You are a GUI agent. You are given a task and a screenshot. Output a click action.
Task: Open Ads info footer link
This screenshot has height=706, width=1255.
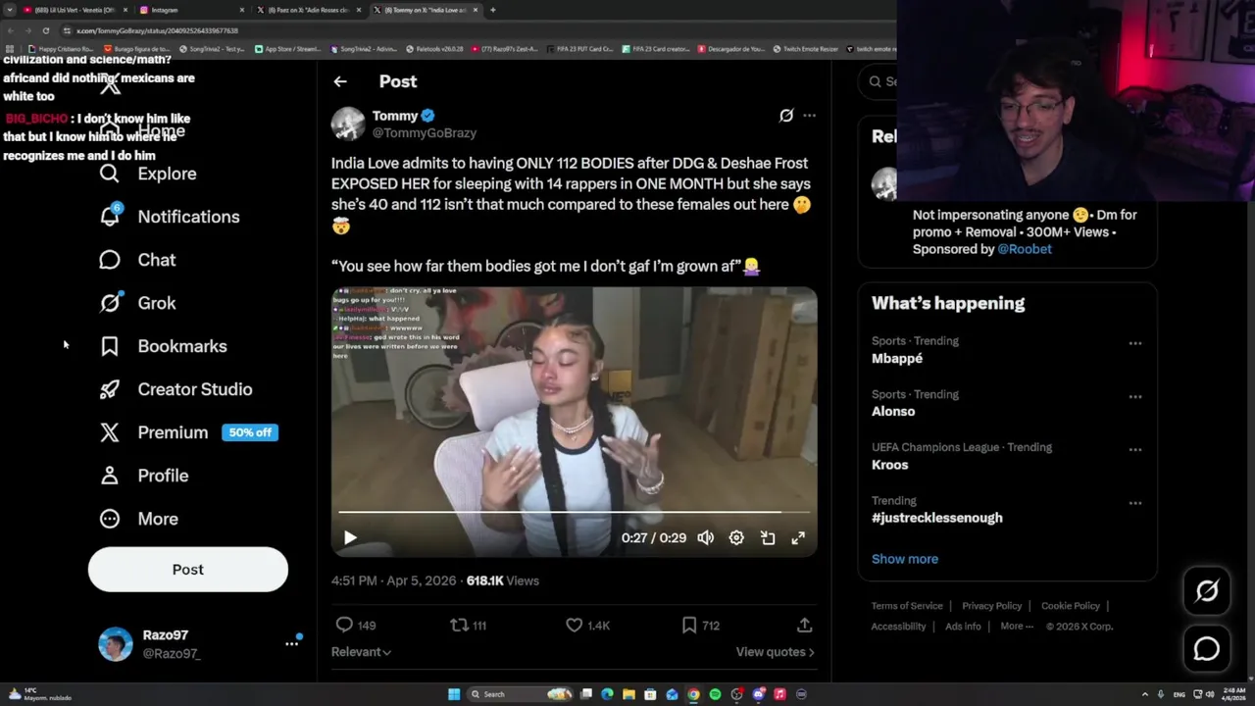point(963,627)
